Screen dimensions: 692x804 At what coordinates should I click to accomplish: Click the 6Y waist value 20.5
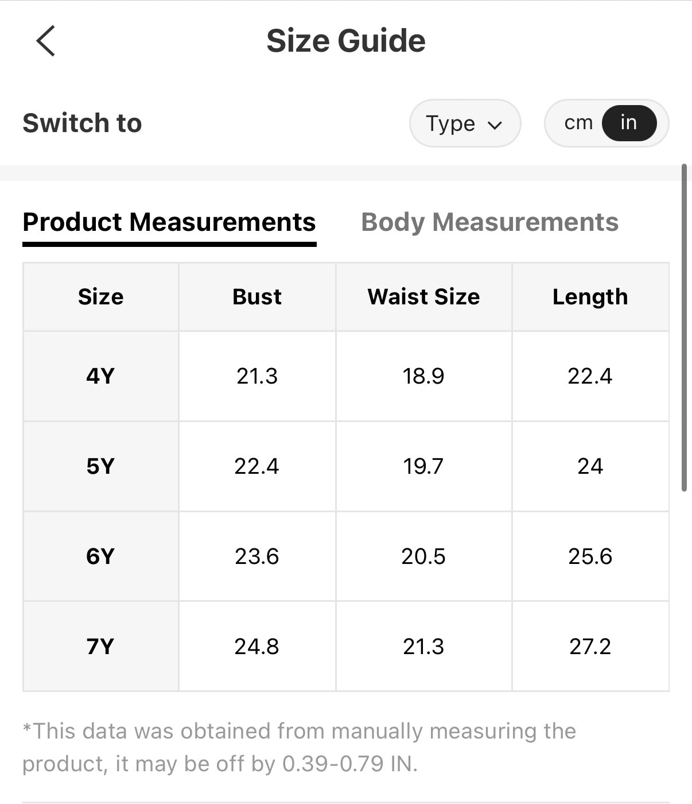[x=423, y=556]
